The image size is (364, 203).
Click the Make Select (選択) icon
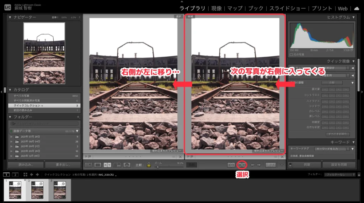coord(242,165)
